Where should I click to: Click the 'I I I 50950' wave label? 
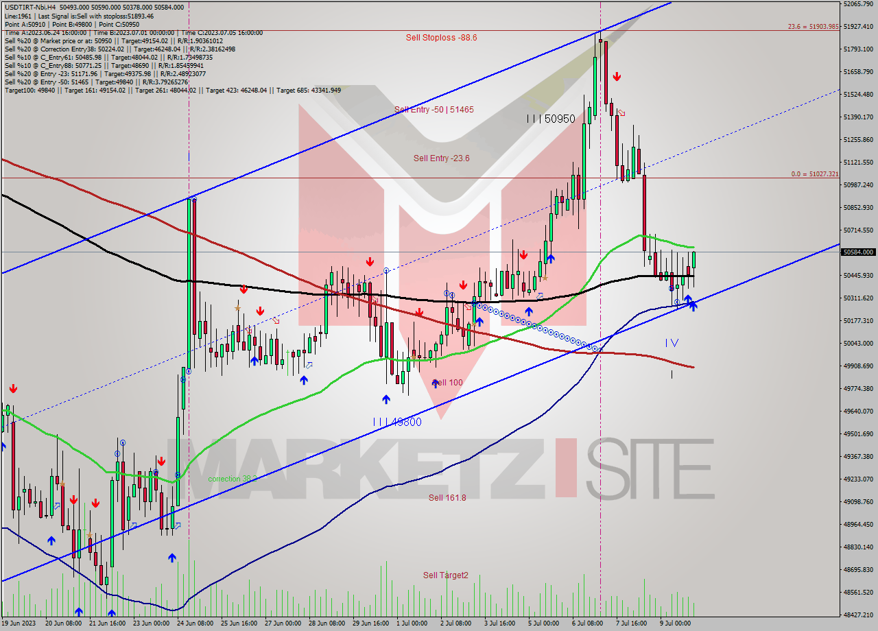(550, 119)
